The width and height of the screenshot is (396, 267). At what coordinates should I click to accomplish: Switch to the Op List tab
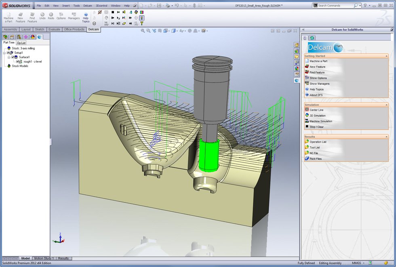[x=21, y=43]
